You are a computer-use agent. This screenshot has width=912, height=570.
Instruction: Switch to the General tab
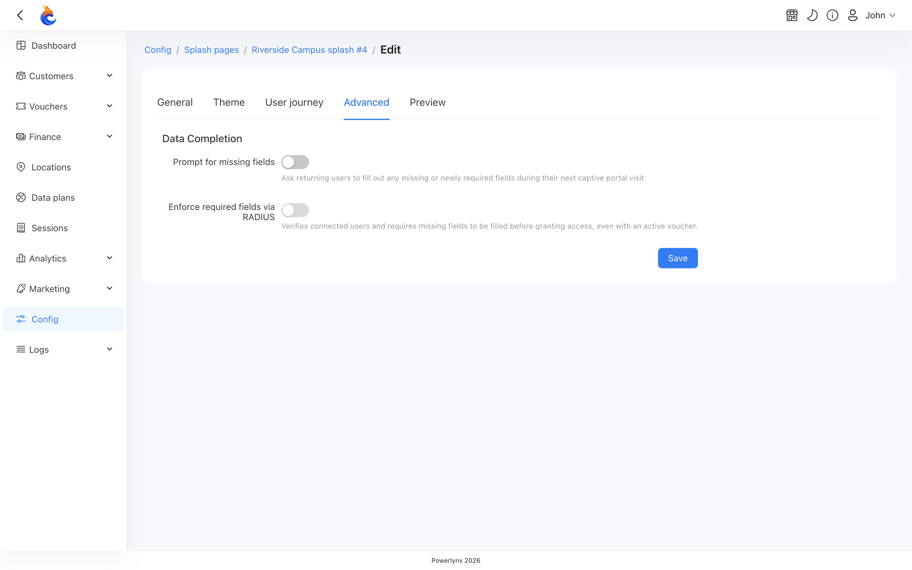coord(175,102)
